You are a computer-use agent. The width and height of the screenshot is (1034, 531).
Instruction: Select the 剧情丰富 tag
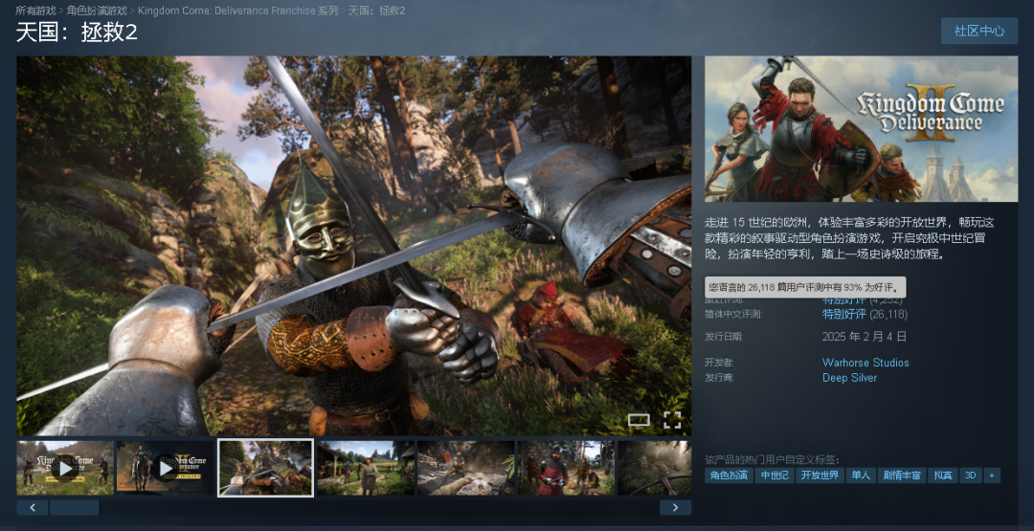tap(902, 475)
